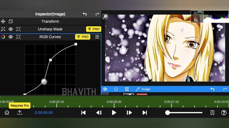This screenshot has height=128, width=229.
Task: Play the video preview
Action: (x=114, y=113)
